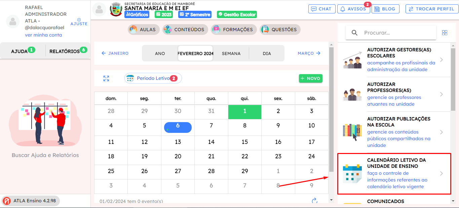Open Calendário Letivo da Unidade de Ensino
The height and width of the screenshot is (208, 459).
[x=394, y=173]
